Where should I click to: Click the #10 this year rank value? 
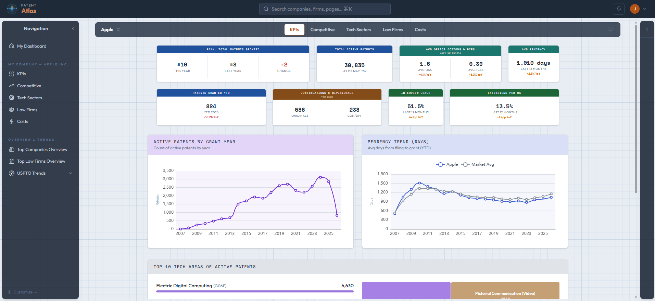(182, 65)
